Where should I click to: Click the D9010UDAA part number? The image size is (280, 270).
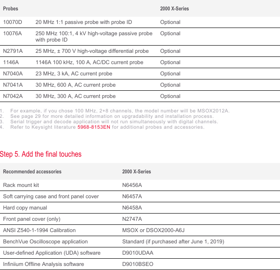tap(137, 253)
